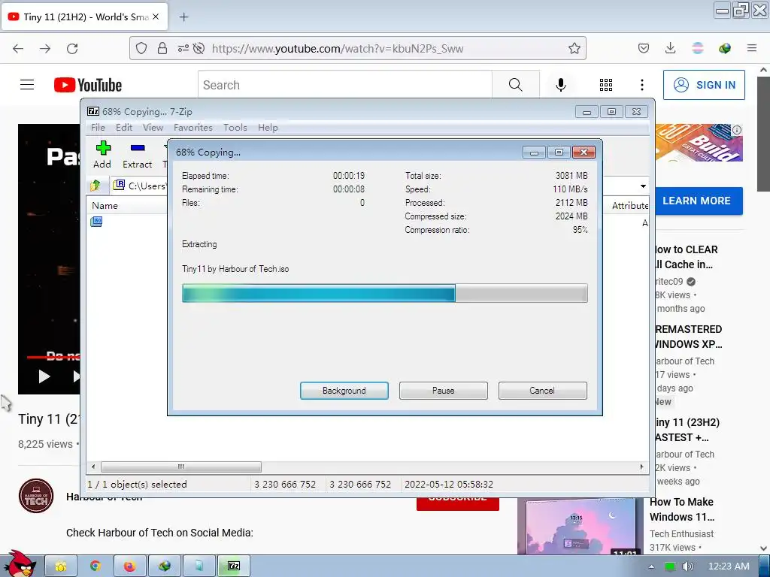Expand the 7-Zip address path dropdown
The image size is (770, 577).
(x=643, y=186)
